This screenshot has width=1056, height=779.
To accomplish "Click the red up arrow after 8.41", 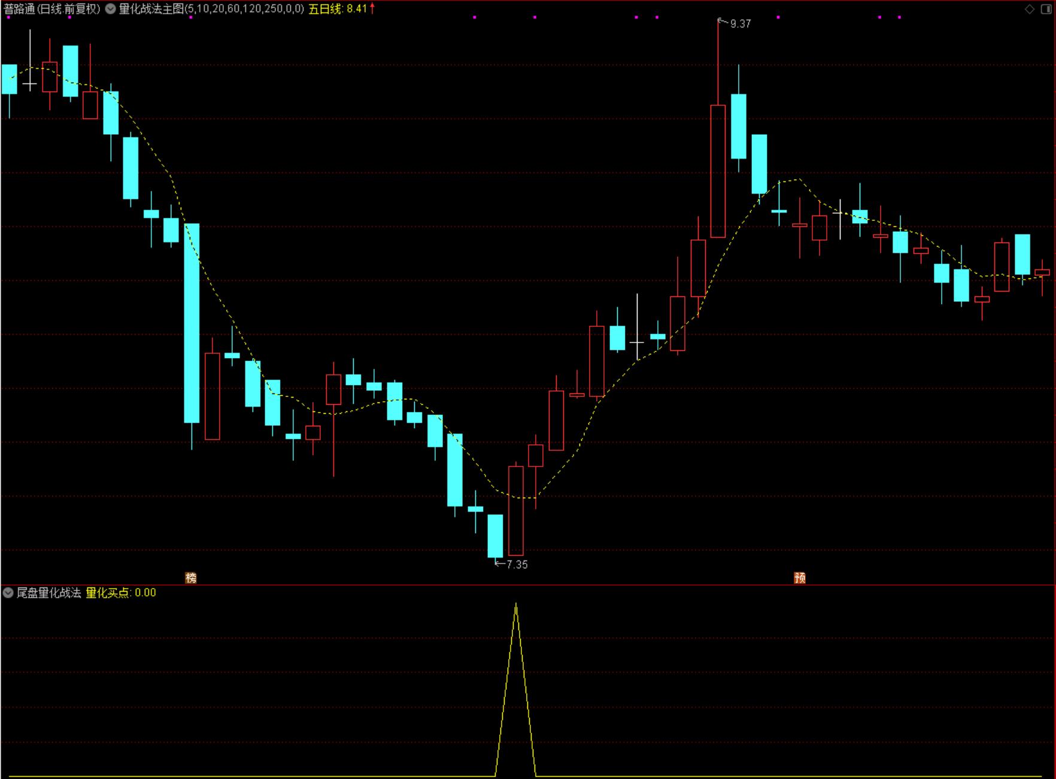I will point(372,8).
